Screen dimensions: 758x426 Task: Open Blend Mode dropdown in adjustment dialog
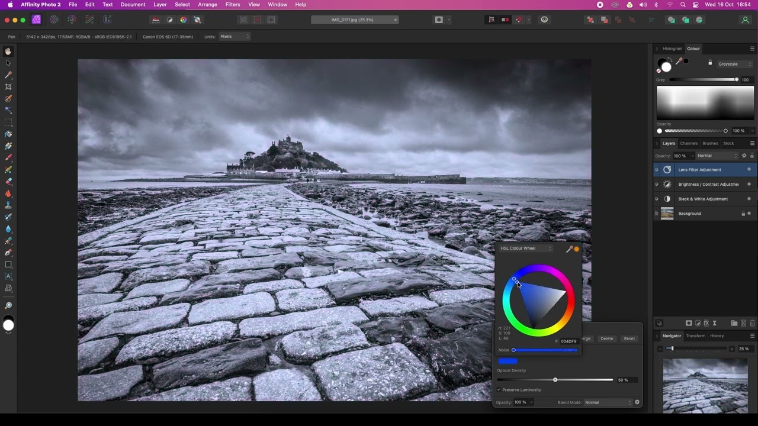click(608, 402)
